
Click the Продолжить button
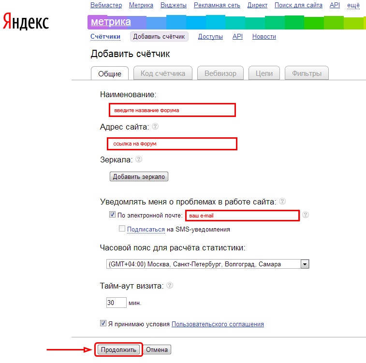118,349
